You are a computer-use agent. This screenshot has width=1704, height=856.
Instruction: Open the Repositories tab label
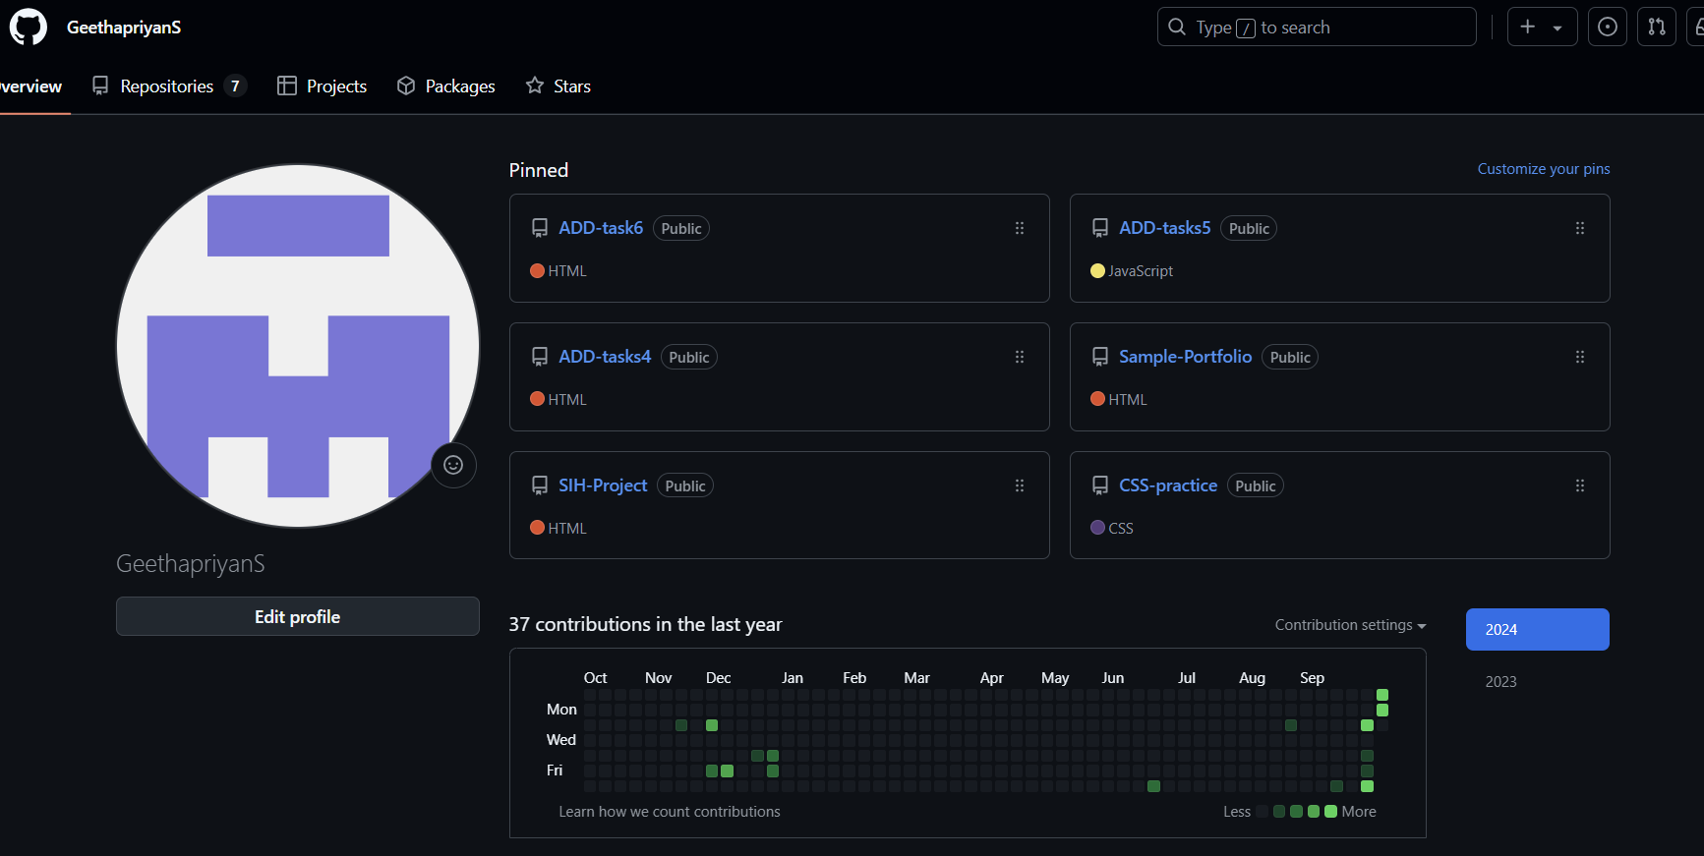pos(167,86)
